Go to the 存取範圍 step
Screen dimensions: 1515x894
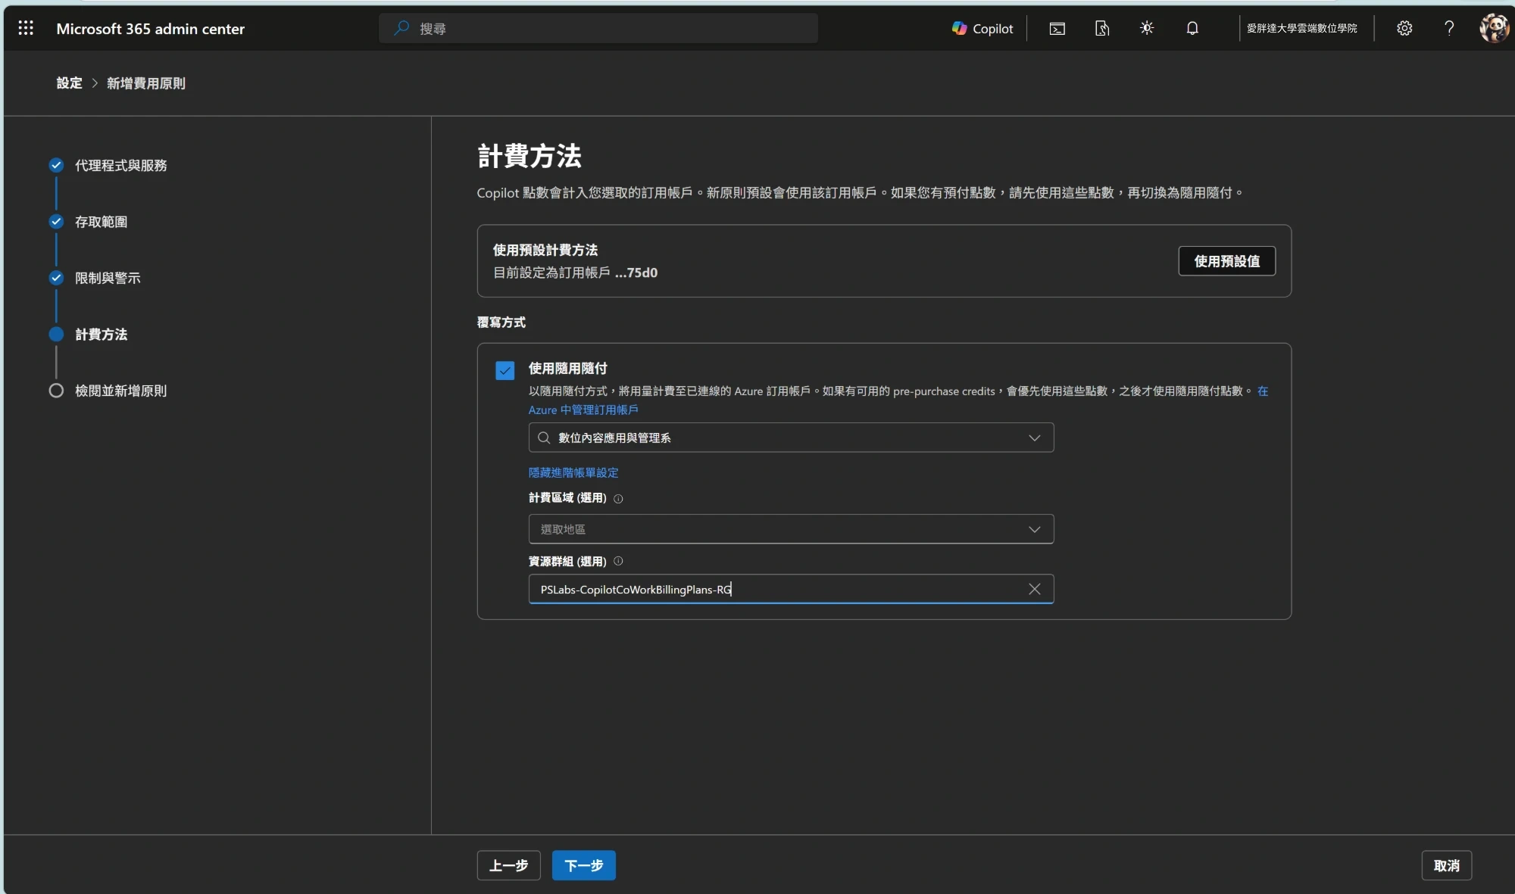click(x=88, y=222)
